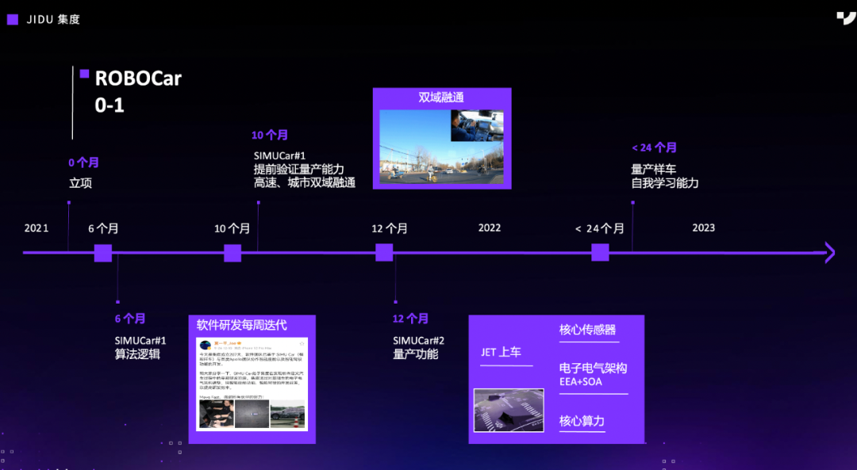Click "SIMUCar#1" above 算法逻辑
Viewport: 857px width, 470px height.
click(x=140, y=341)
